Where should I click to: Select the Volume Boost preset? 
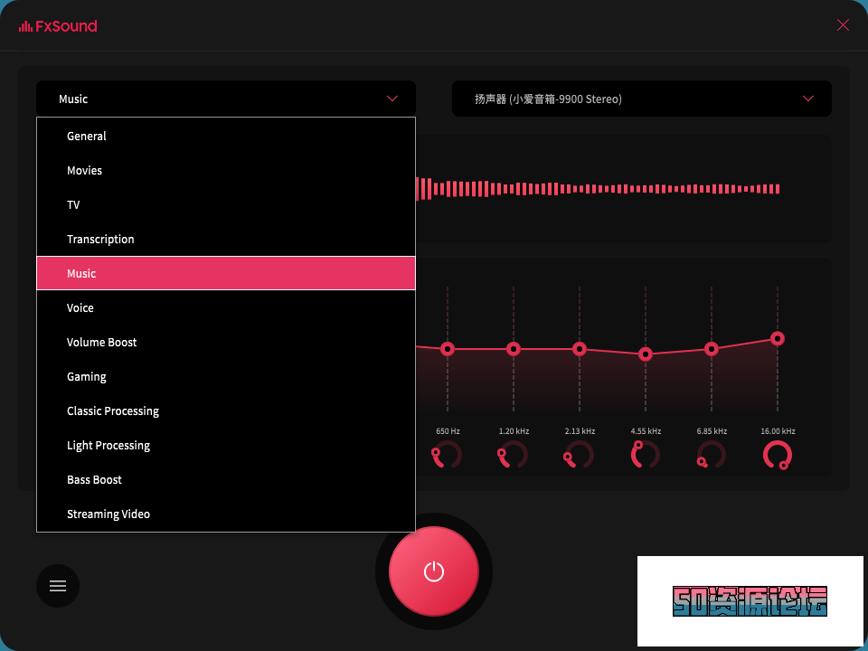102,343
